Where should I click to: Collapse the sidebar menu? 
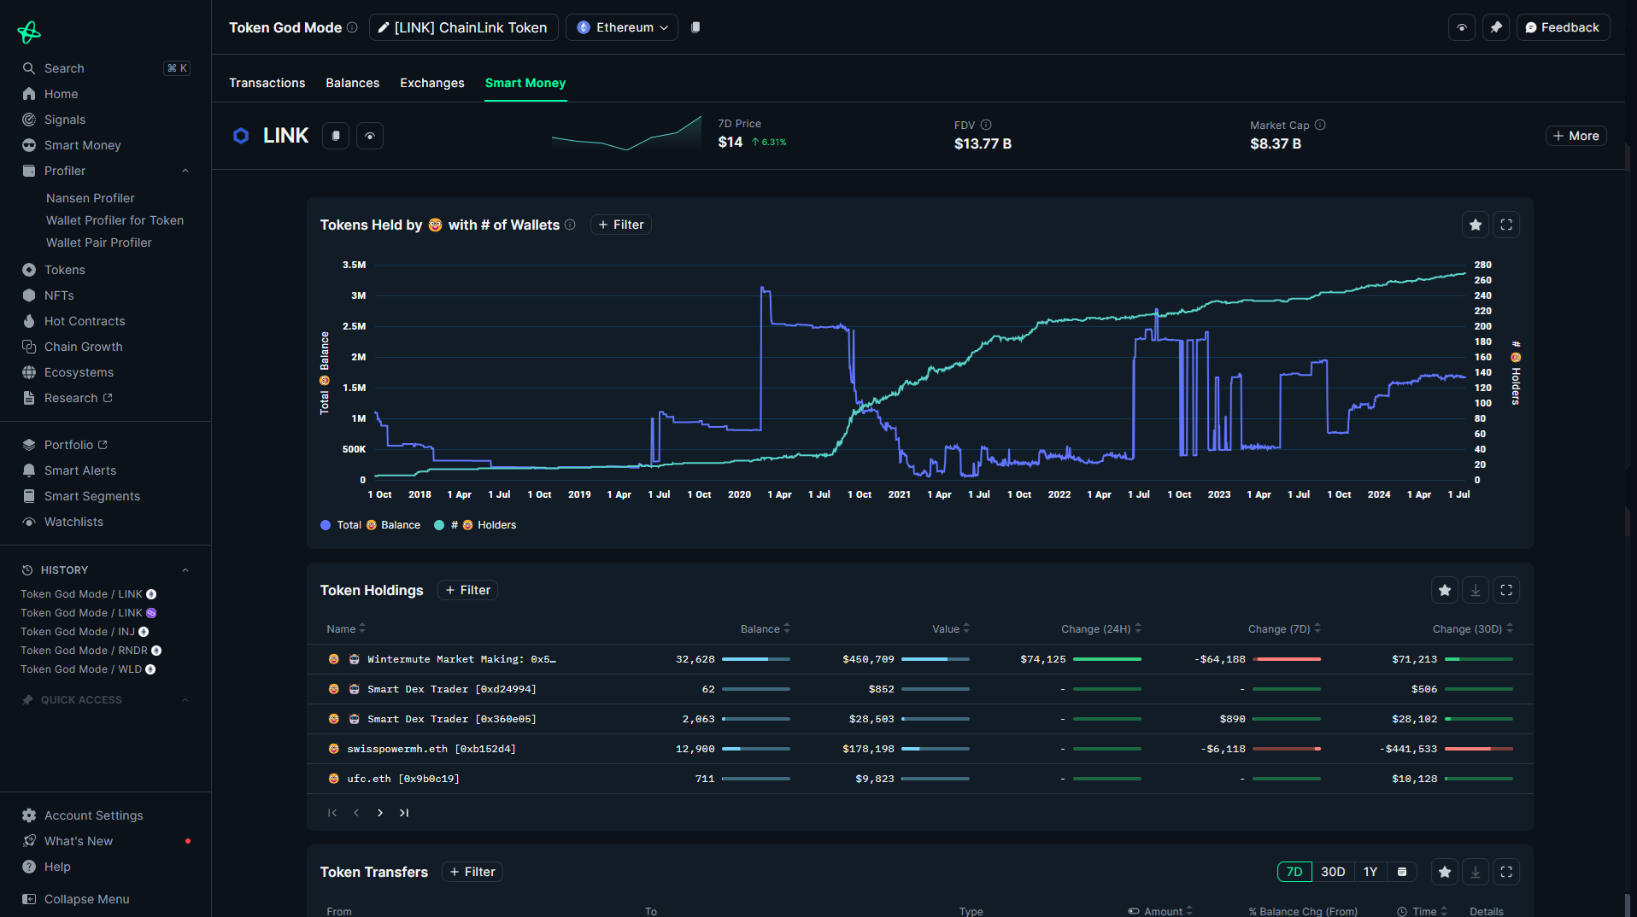tap(86, 899)
